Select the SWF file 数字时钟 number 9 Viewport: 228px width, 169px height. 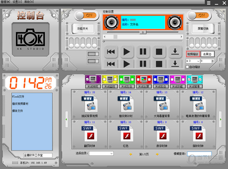coord(162,134)
